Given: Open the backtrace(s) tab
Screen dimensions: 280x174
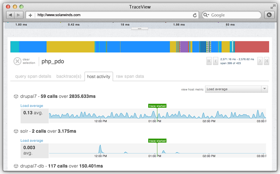Looking at the screenshot, I should point(69,76).
